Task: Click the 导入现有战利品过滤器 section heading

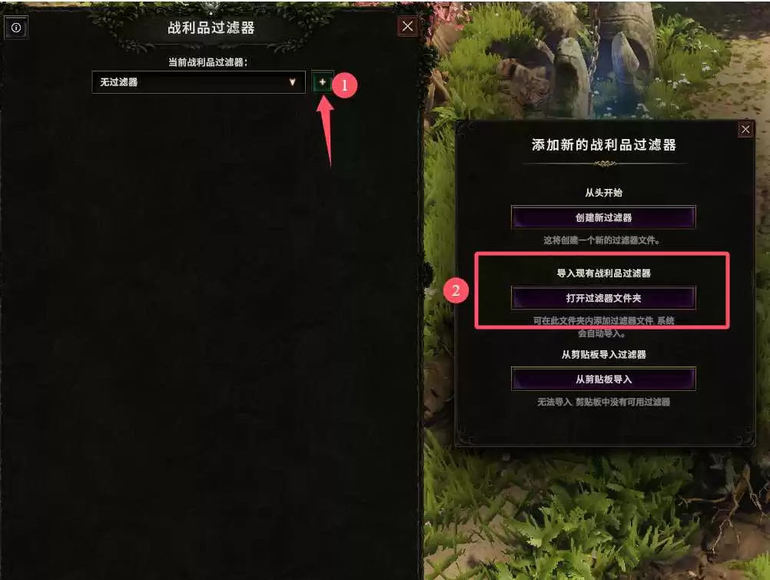Action: 603,273
